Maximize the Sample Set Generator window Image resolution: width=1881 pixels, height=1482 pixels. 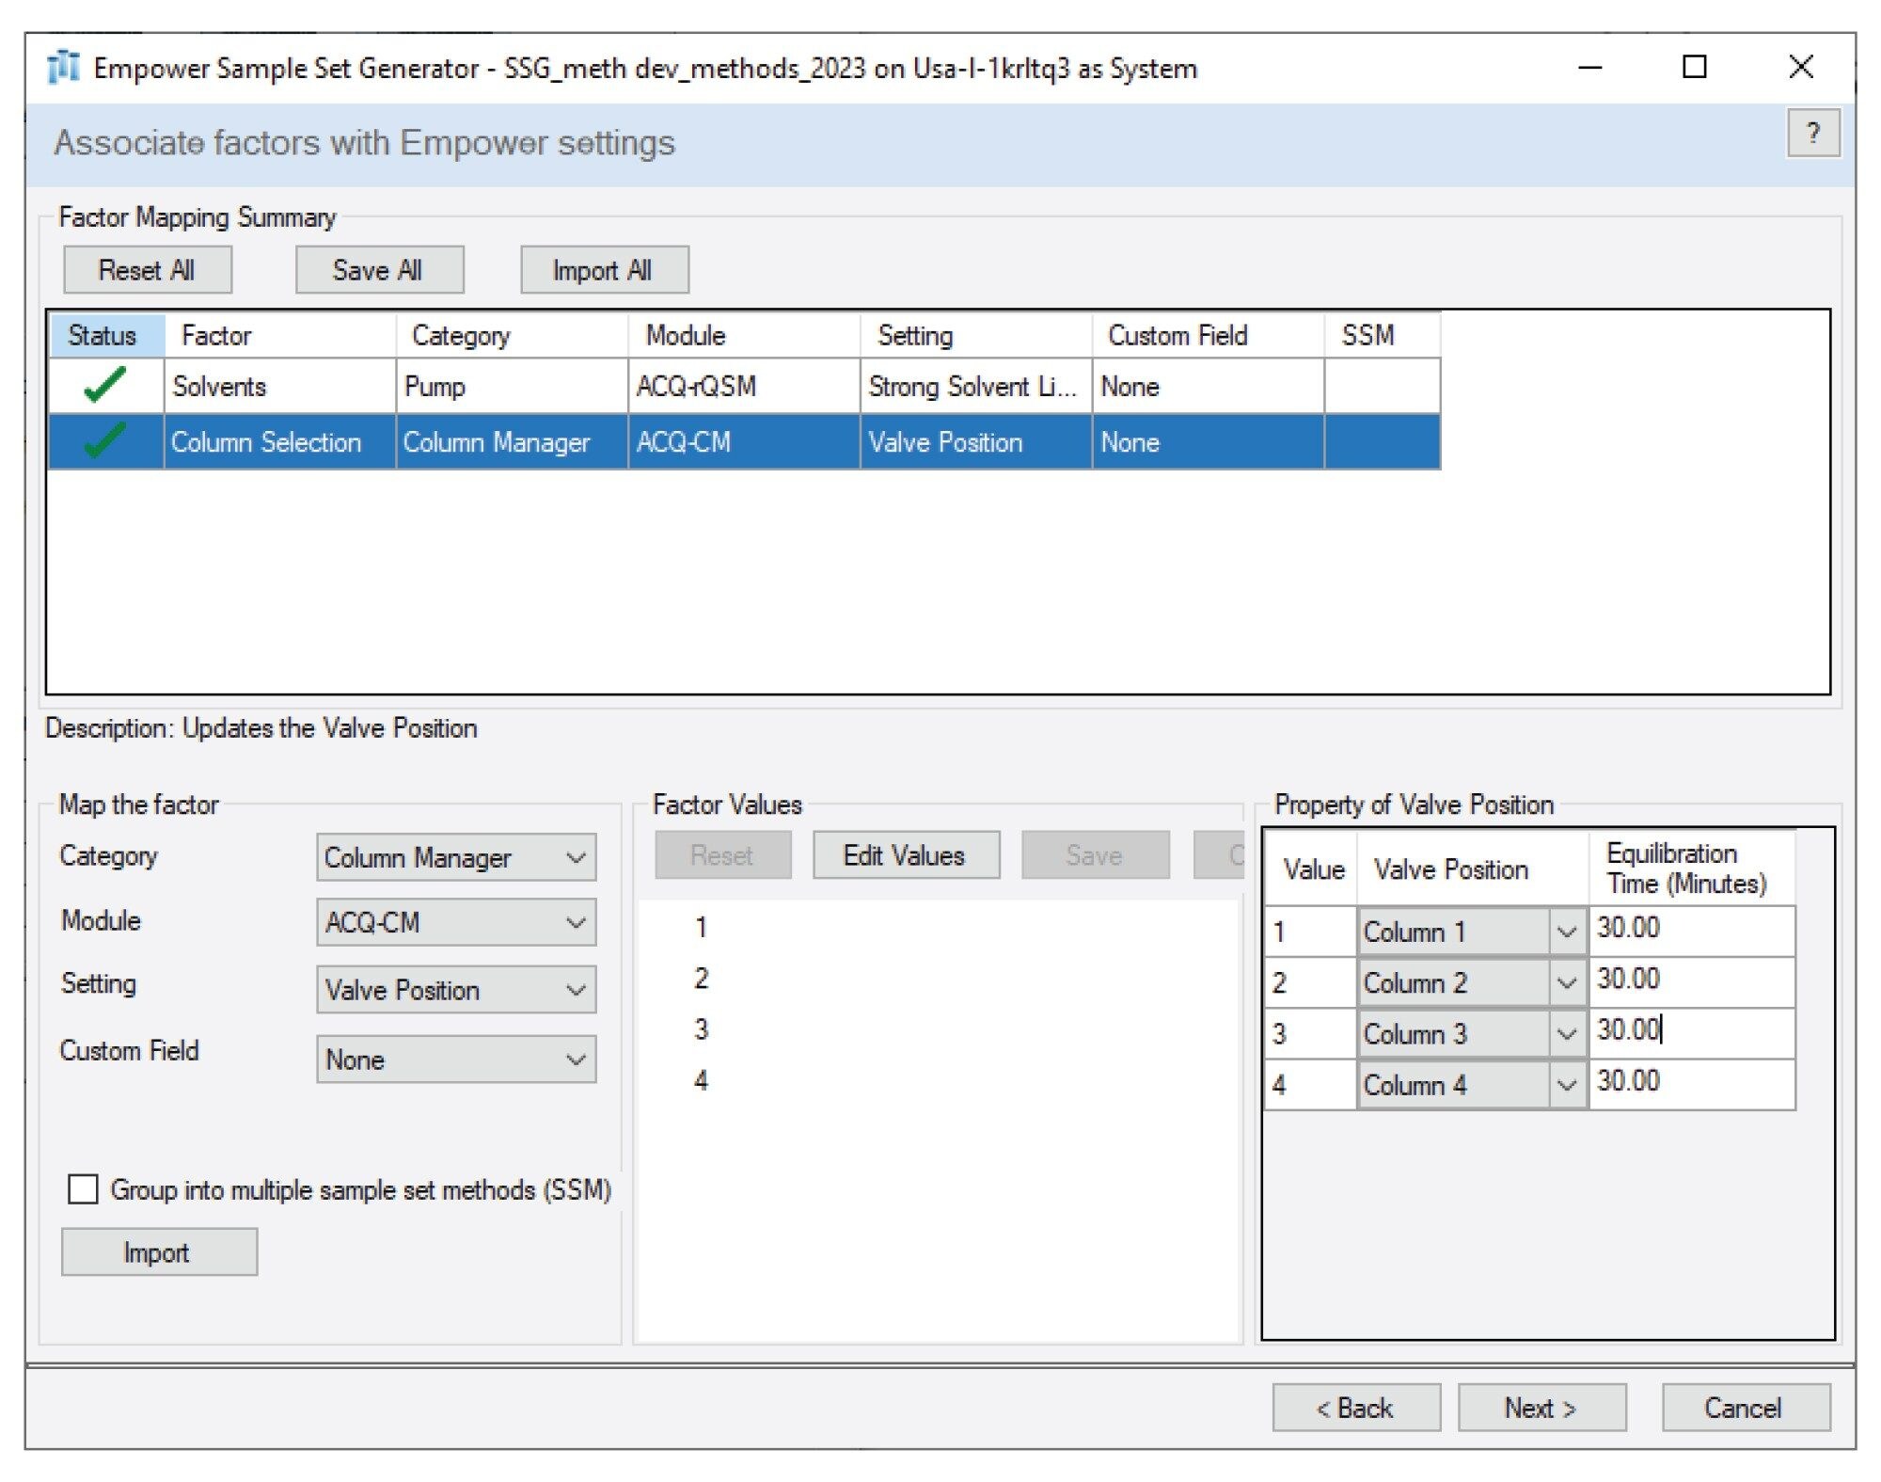pyautogui.click(x=1694, y=68)
